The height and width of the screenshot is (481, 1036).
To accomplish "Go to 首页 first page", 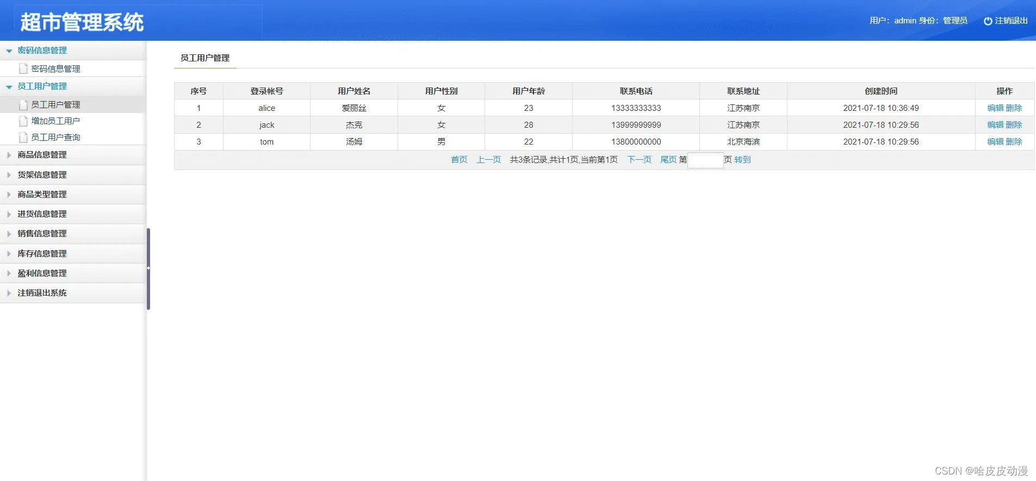I will tap(459, 160).
